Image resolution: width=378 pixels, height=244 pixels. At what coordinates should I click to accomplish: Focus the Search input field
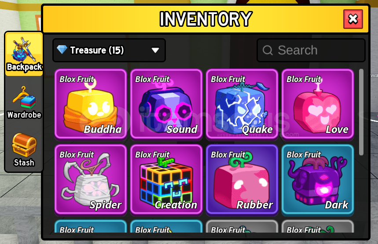click(x=311, y=50)
